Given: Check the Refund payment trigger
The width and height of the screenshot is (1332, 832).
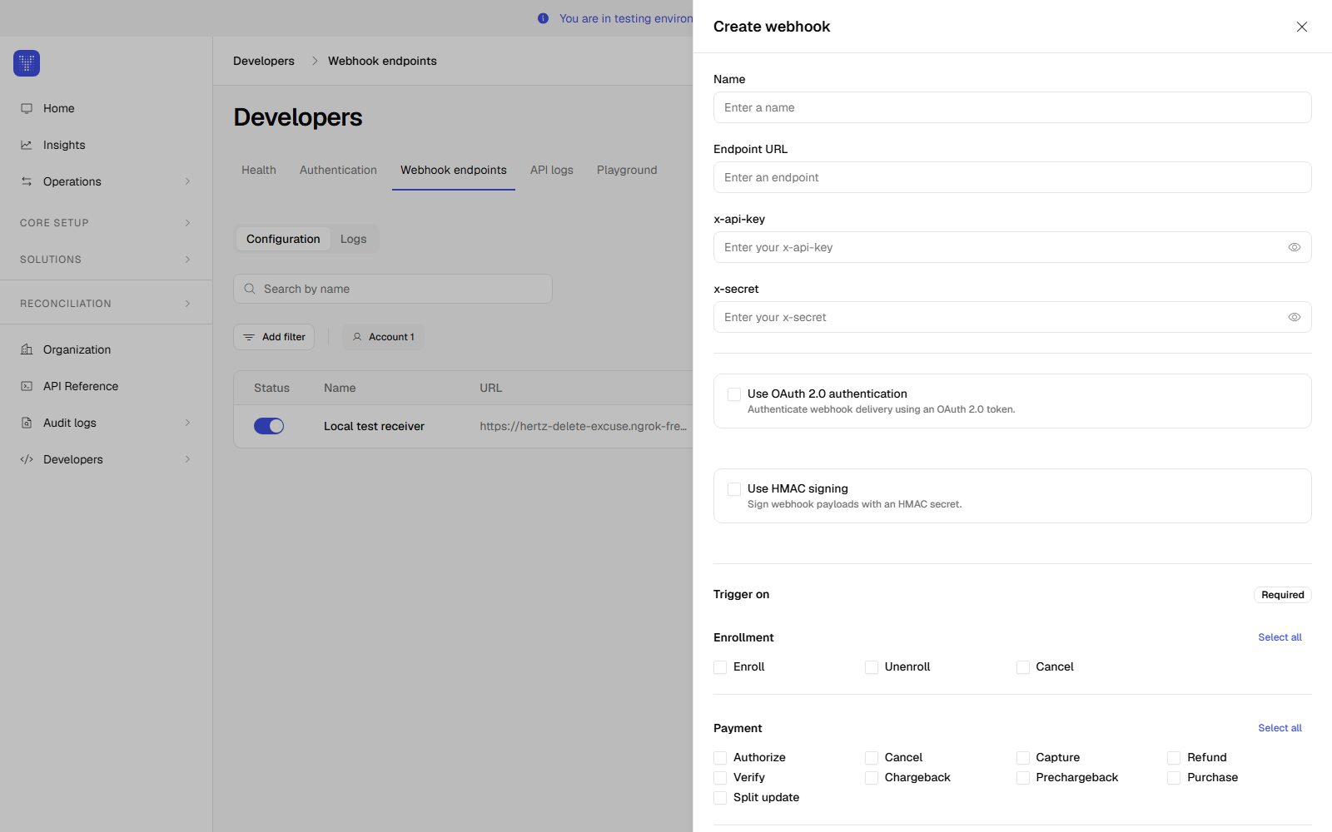Looking at the screenshot, I should click(1174, 758).
